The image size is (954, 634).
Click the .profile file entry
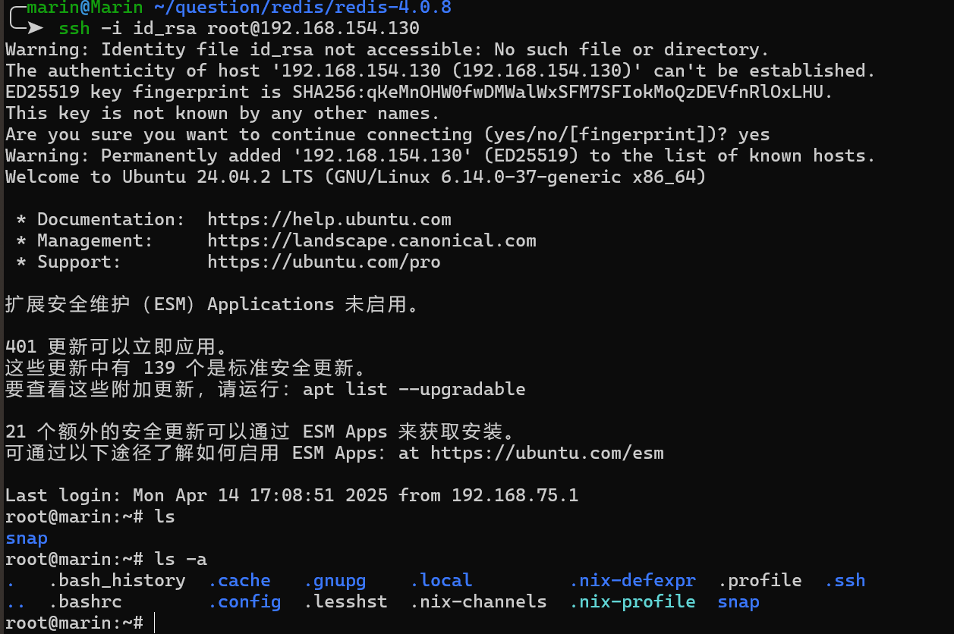pos(759,581)
